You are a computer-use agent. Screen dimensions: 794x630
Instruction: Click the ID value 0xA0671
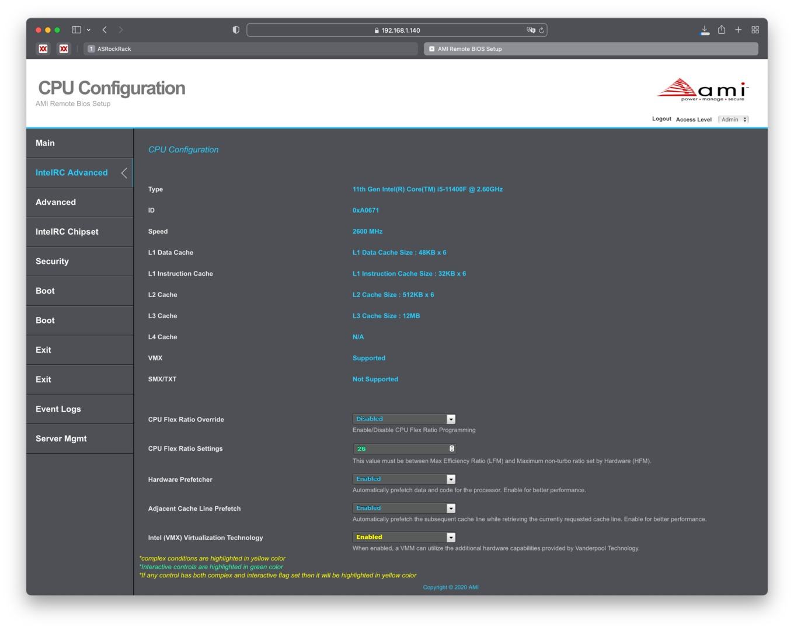point(365,210)
